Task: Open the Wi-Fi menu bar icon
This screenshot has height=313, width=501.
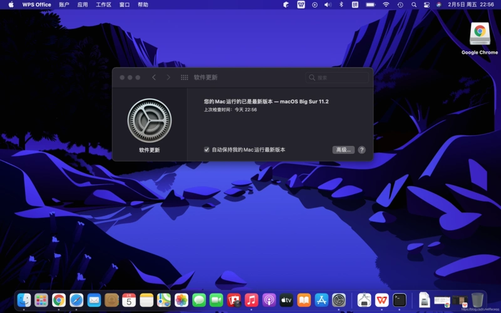Action: click(386, 4)
